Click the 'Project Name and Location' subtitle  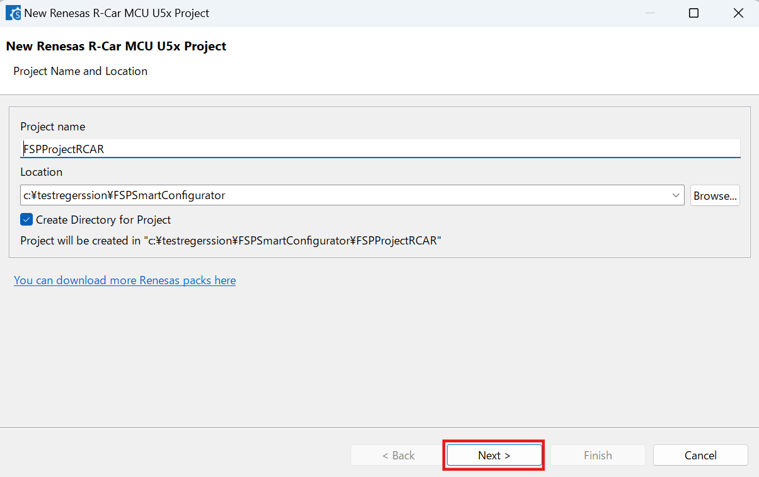[x=81, y=71]
